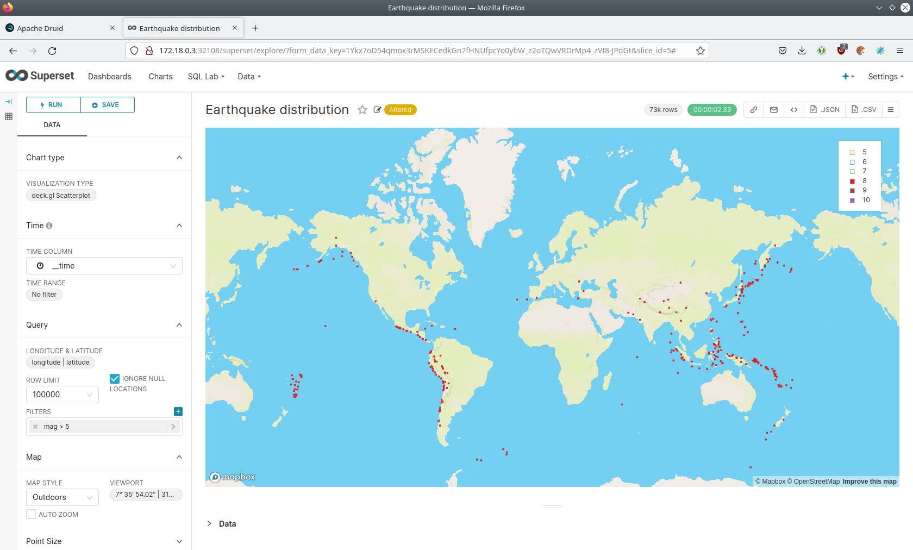Favorite the chart with star icon
The height and width of the screenshot is (550, 913).
click(362, 110)
